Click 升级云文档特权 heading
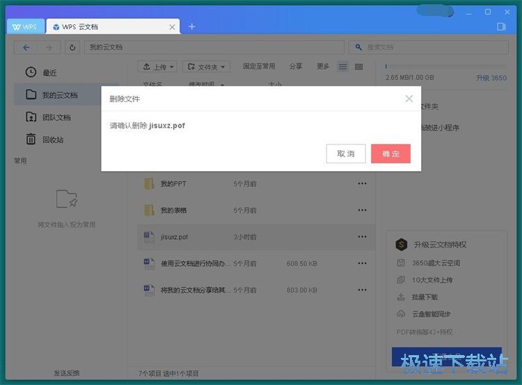Viewport: 522px width, 385px height. [x=440, y=245]
